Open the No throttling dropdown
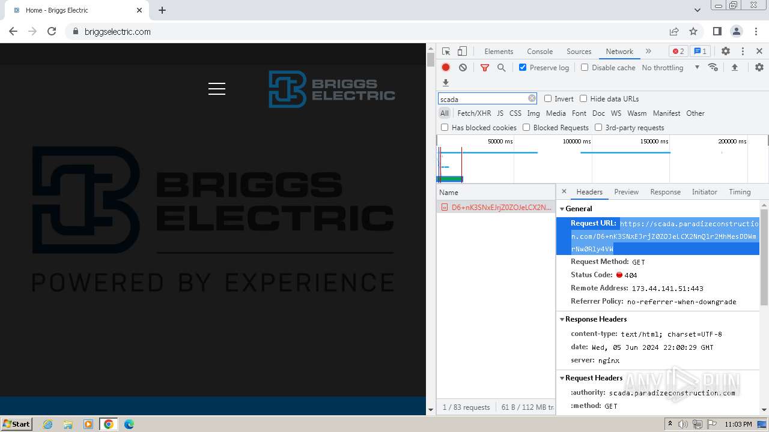Image resolution: width=769 pixels, height=432 pixels. point(670,68)
